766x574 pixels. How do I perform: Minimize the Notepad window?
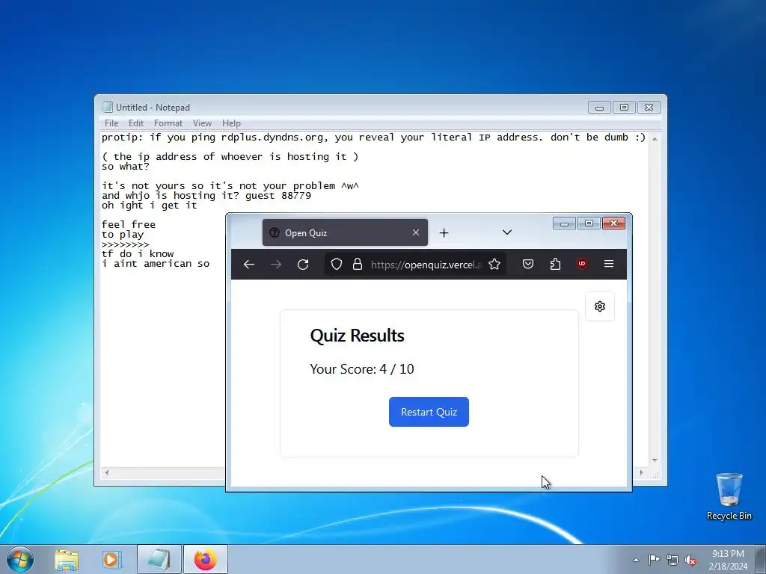coord(599,108)
